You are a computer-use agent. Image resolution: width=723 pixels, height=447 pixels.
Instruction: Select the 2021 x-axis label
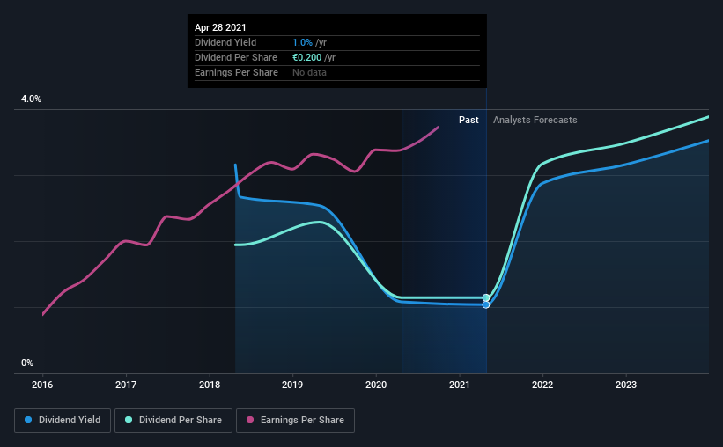pyautogui.click(x=460, y=385)
